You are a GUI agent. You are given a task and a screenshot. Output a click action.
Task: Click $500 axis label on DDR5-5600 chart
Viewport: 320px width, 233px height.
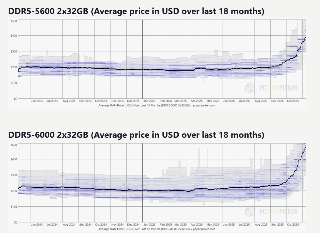tap(14, 21)
